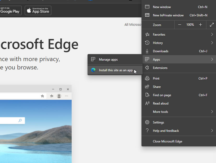Click the Downloads arrow icon
Screen dimensions: 216x163
[x=147, y=51]
